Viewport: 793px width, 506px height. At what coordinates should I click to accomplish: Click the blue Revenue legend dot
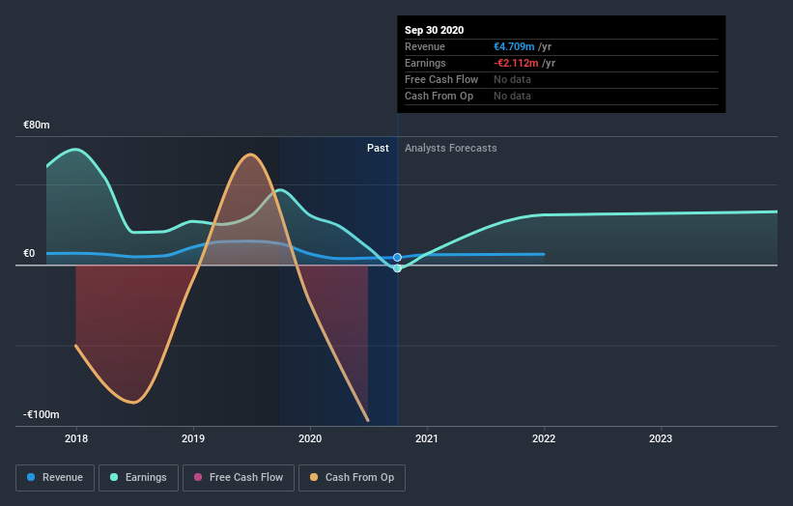click(31, 477)
